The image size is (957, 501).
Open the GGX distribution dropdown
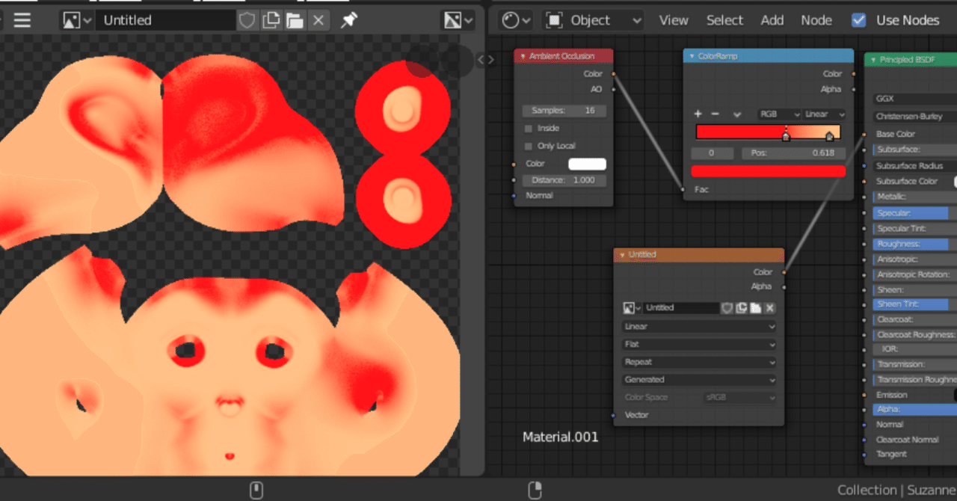(915, 99)
